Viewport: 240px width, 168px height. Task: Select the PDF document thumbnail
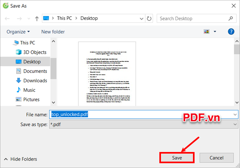[107, 74]
